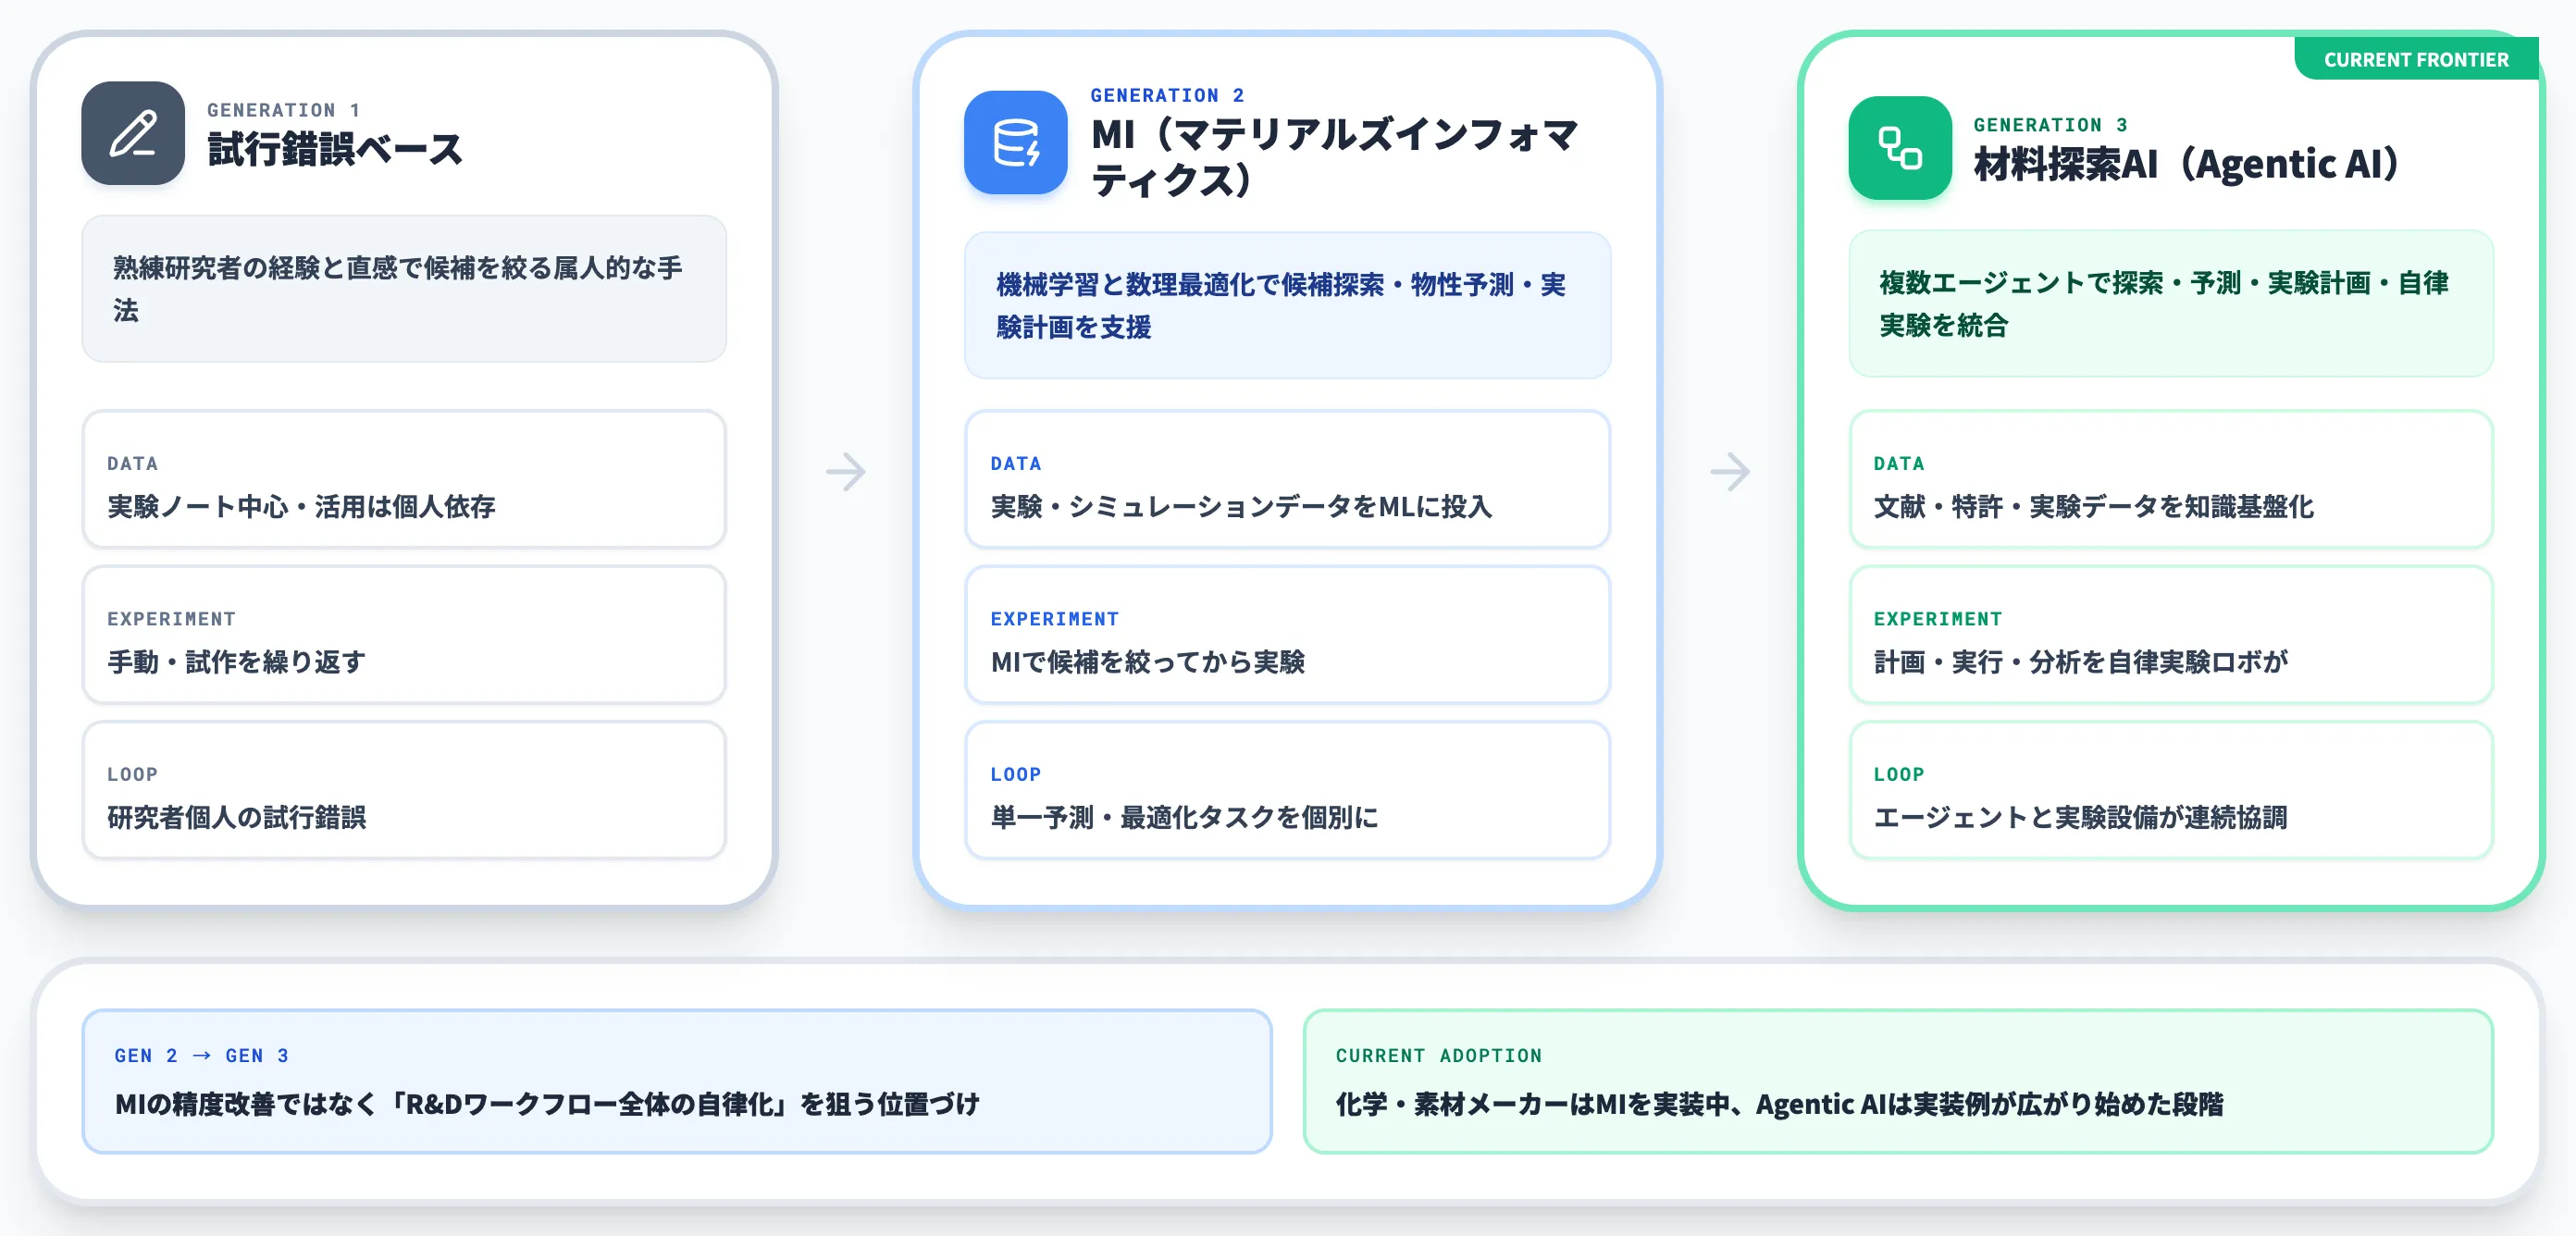Viewport: 2576px width, 1236px height.
Task: Select the 材料探索AI（Agentic AI）heading
Action: click(x=2186, y=164)
